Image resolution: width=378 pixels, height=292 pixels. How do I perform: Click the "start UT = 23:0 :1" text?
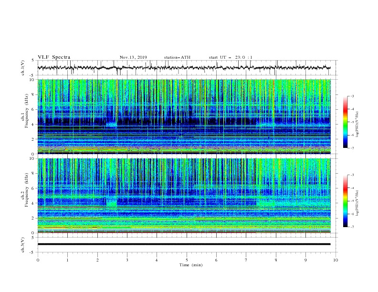[x=231, y=57]
